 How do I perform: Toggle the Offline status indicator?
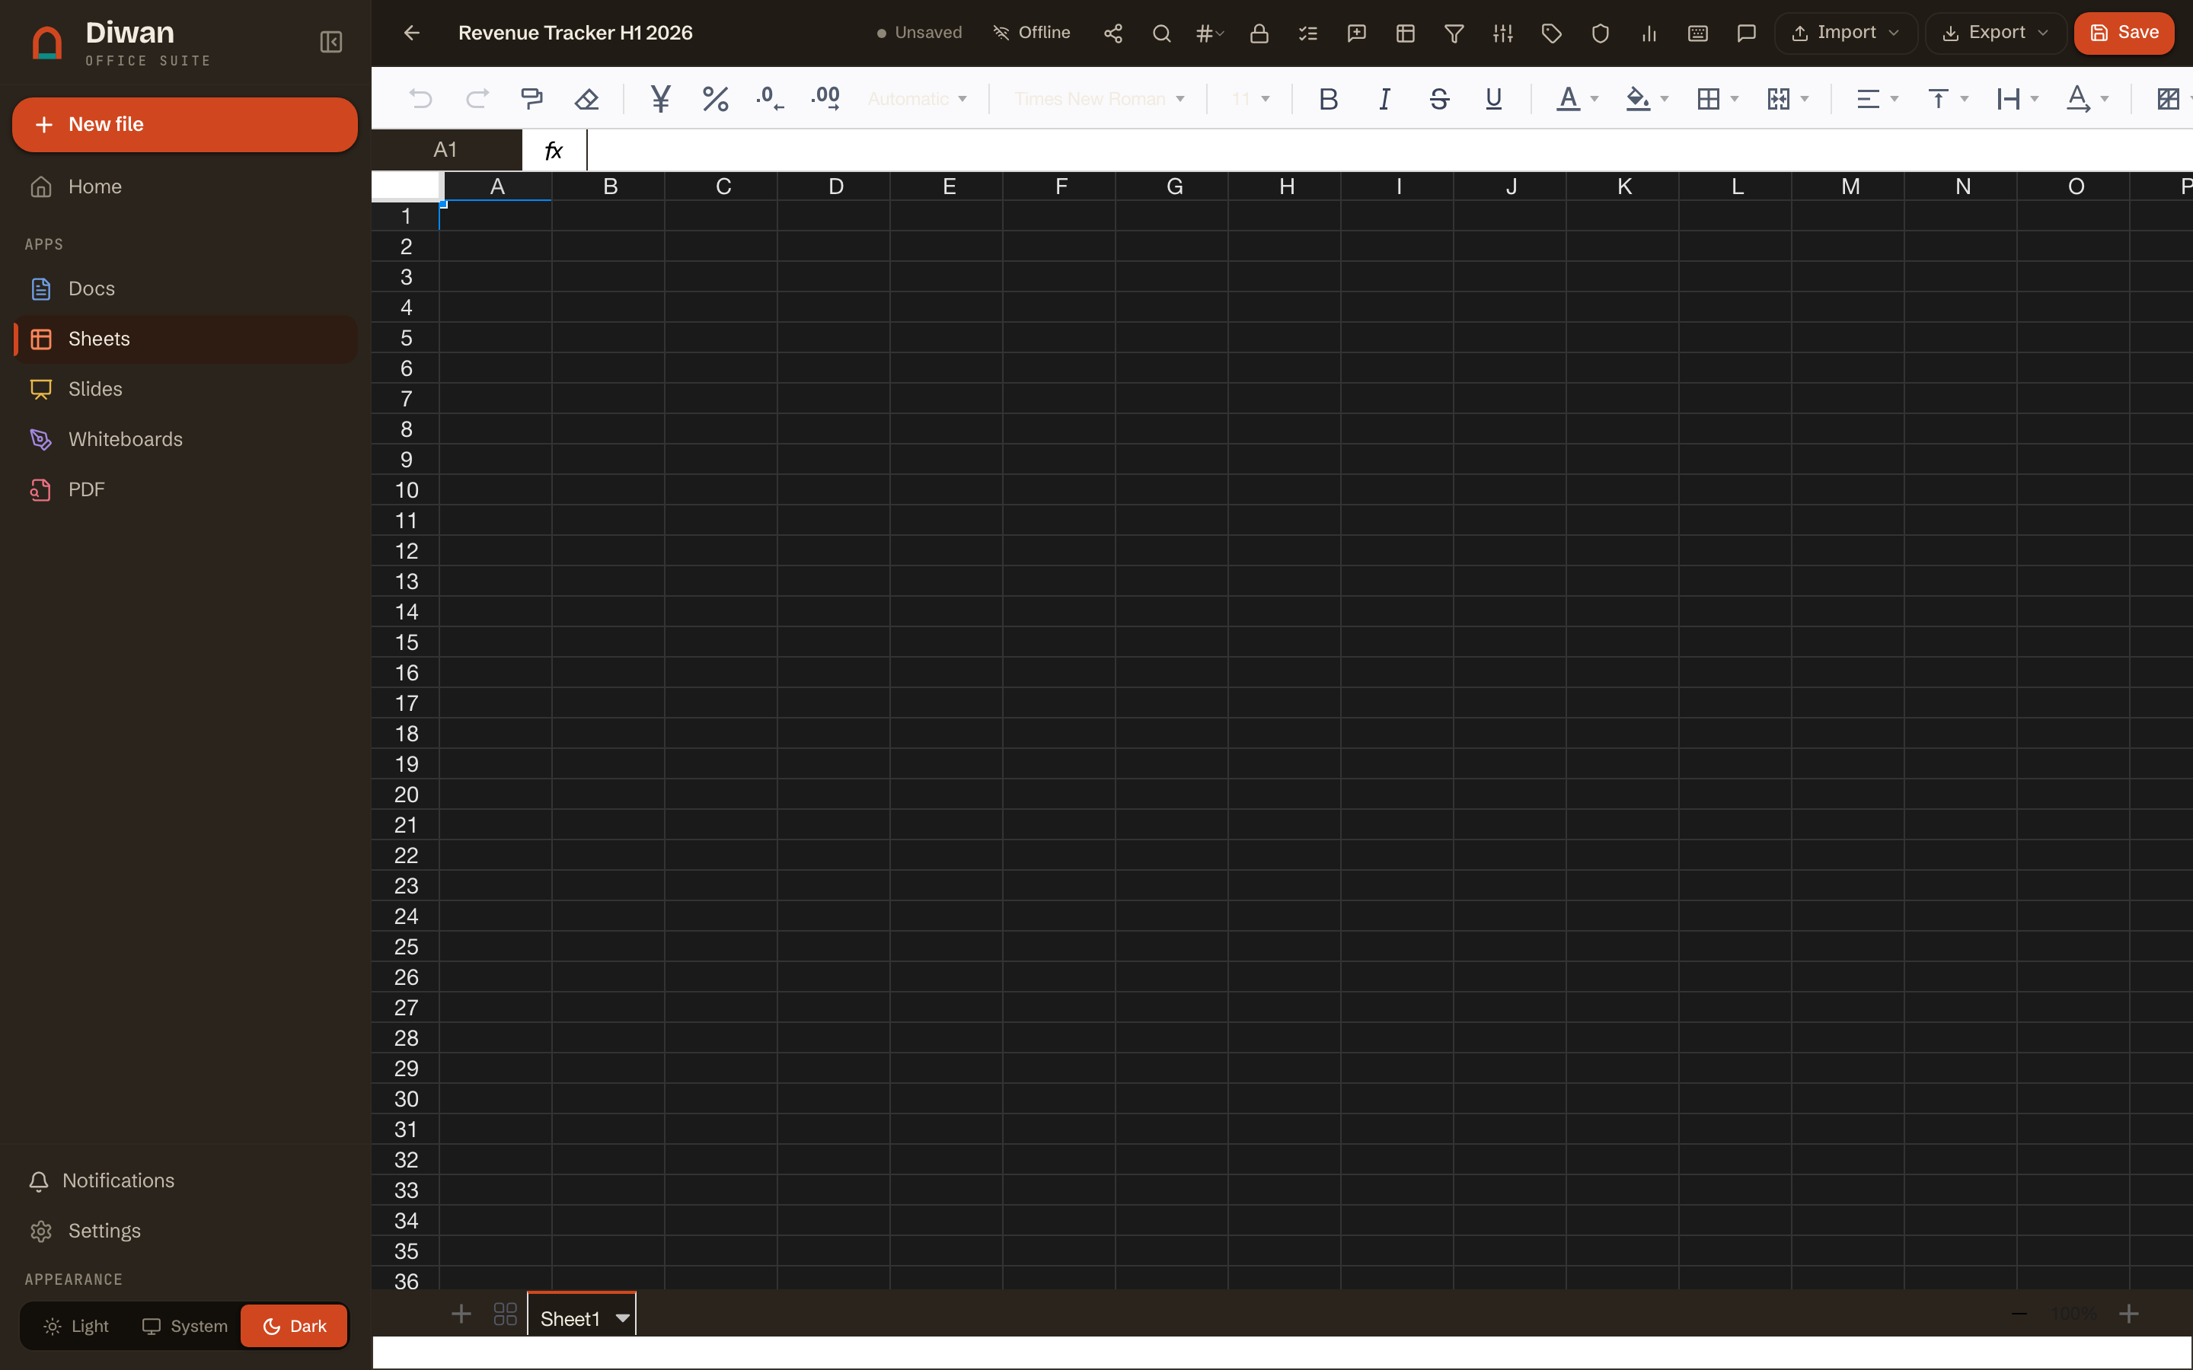pos(1031,33)
